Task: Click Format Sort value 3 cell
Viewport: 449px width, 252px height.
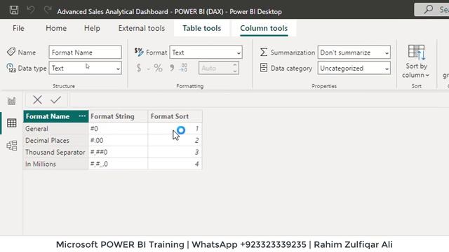Action: click(175, 152)
